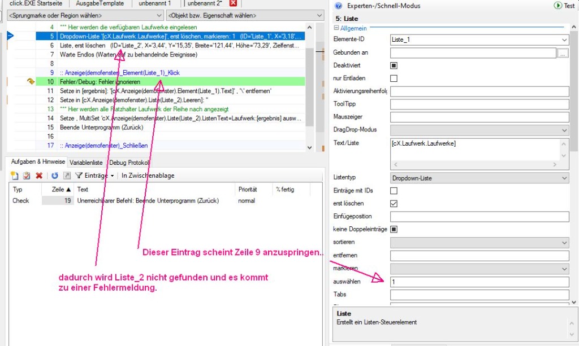Switch to the click.EXE Startseite tab
Screen dimensions: 579x346
36,3
